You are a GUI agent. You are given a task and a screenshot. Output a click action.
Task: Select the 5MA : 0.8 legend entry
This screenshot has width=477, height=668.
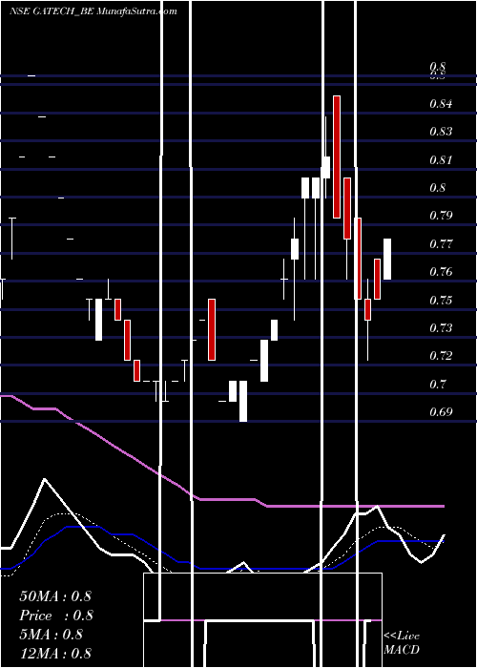[52, 635]
